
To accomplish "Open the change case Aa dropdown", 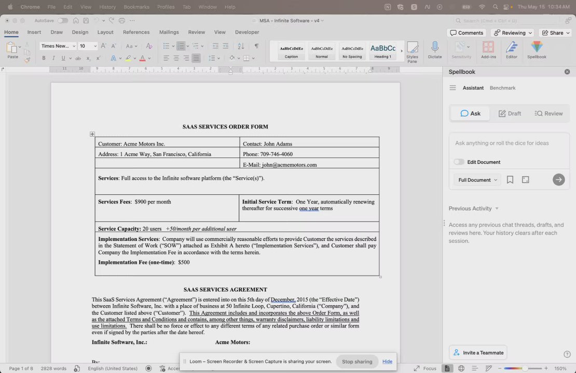I will (131, 46).
